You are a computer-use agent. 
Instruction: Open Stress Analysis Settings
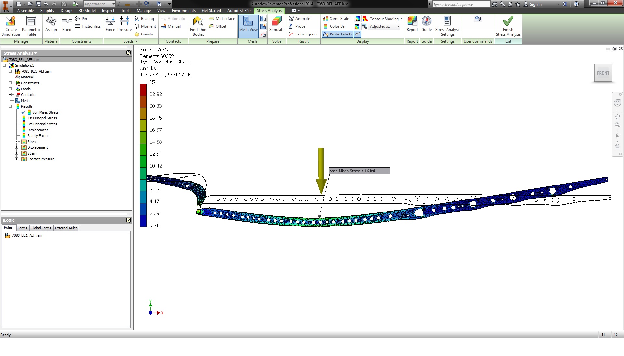[448, 26]
